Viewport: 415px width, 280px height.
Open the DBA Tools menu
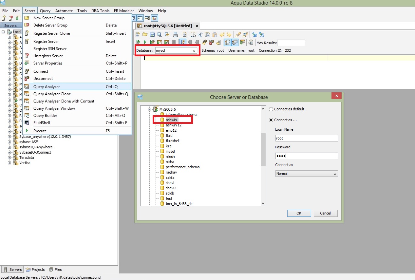point(100,10)
